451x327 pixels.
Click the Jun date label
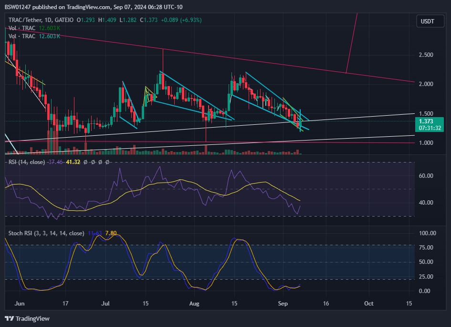(x=20, y=304)
